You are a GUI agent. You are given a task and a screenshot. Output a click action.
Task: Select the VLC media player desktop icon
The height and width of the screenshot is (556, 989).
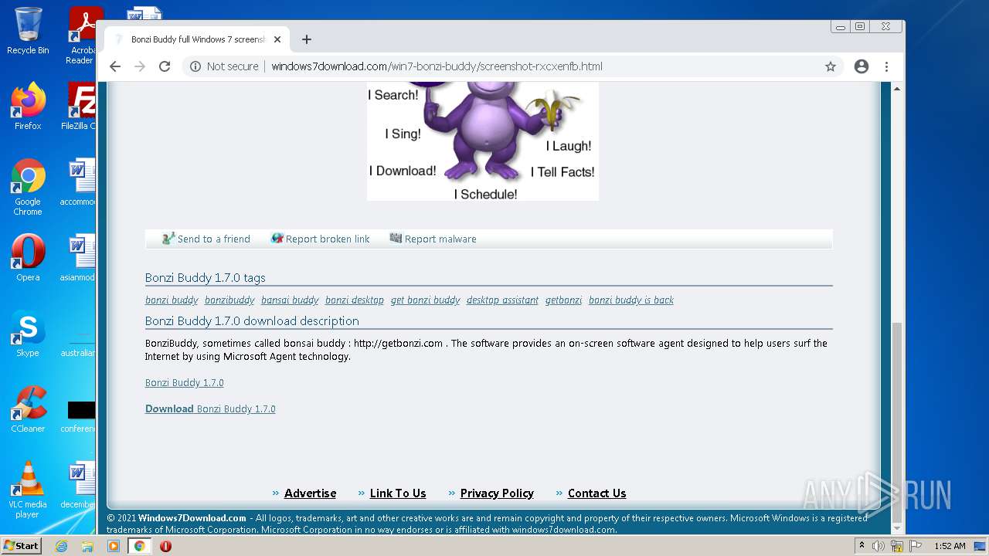[28, 490]
